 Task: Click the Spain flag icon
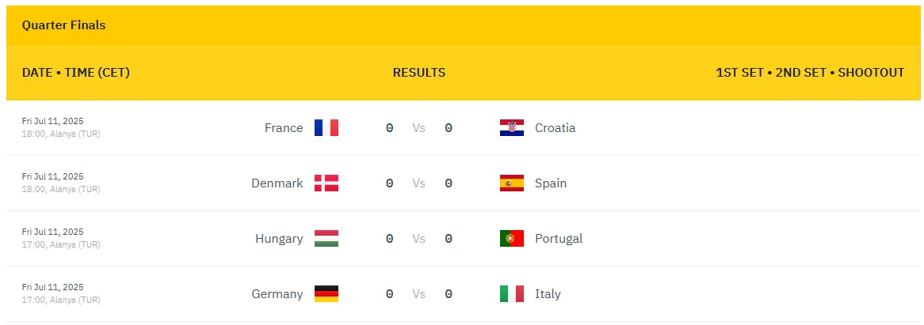[x=511, y=183]
